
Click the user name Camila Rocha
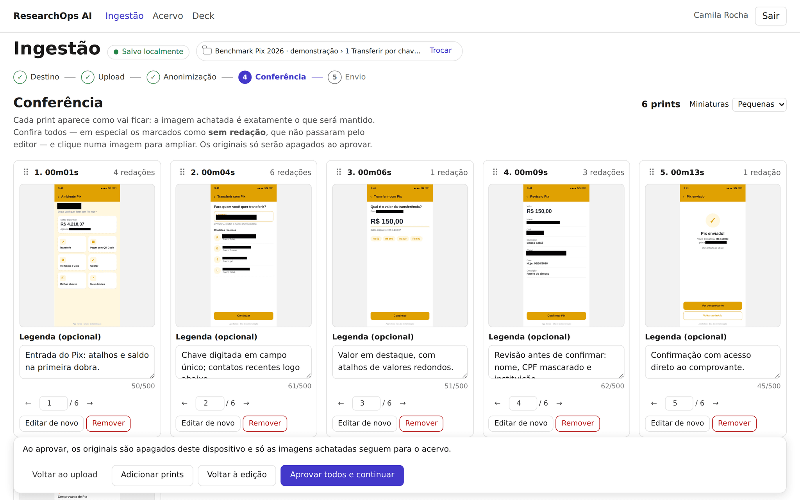point(721,15)
